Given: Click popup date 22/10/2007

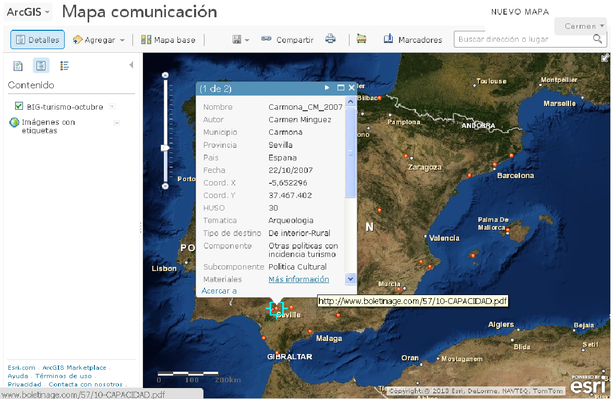Looking at the screenshot, I should tap(291, 170).
